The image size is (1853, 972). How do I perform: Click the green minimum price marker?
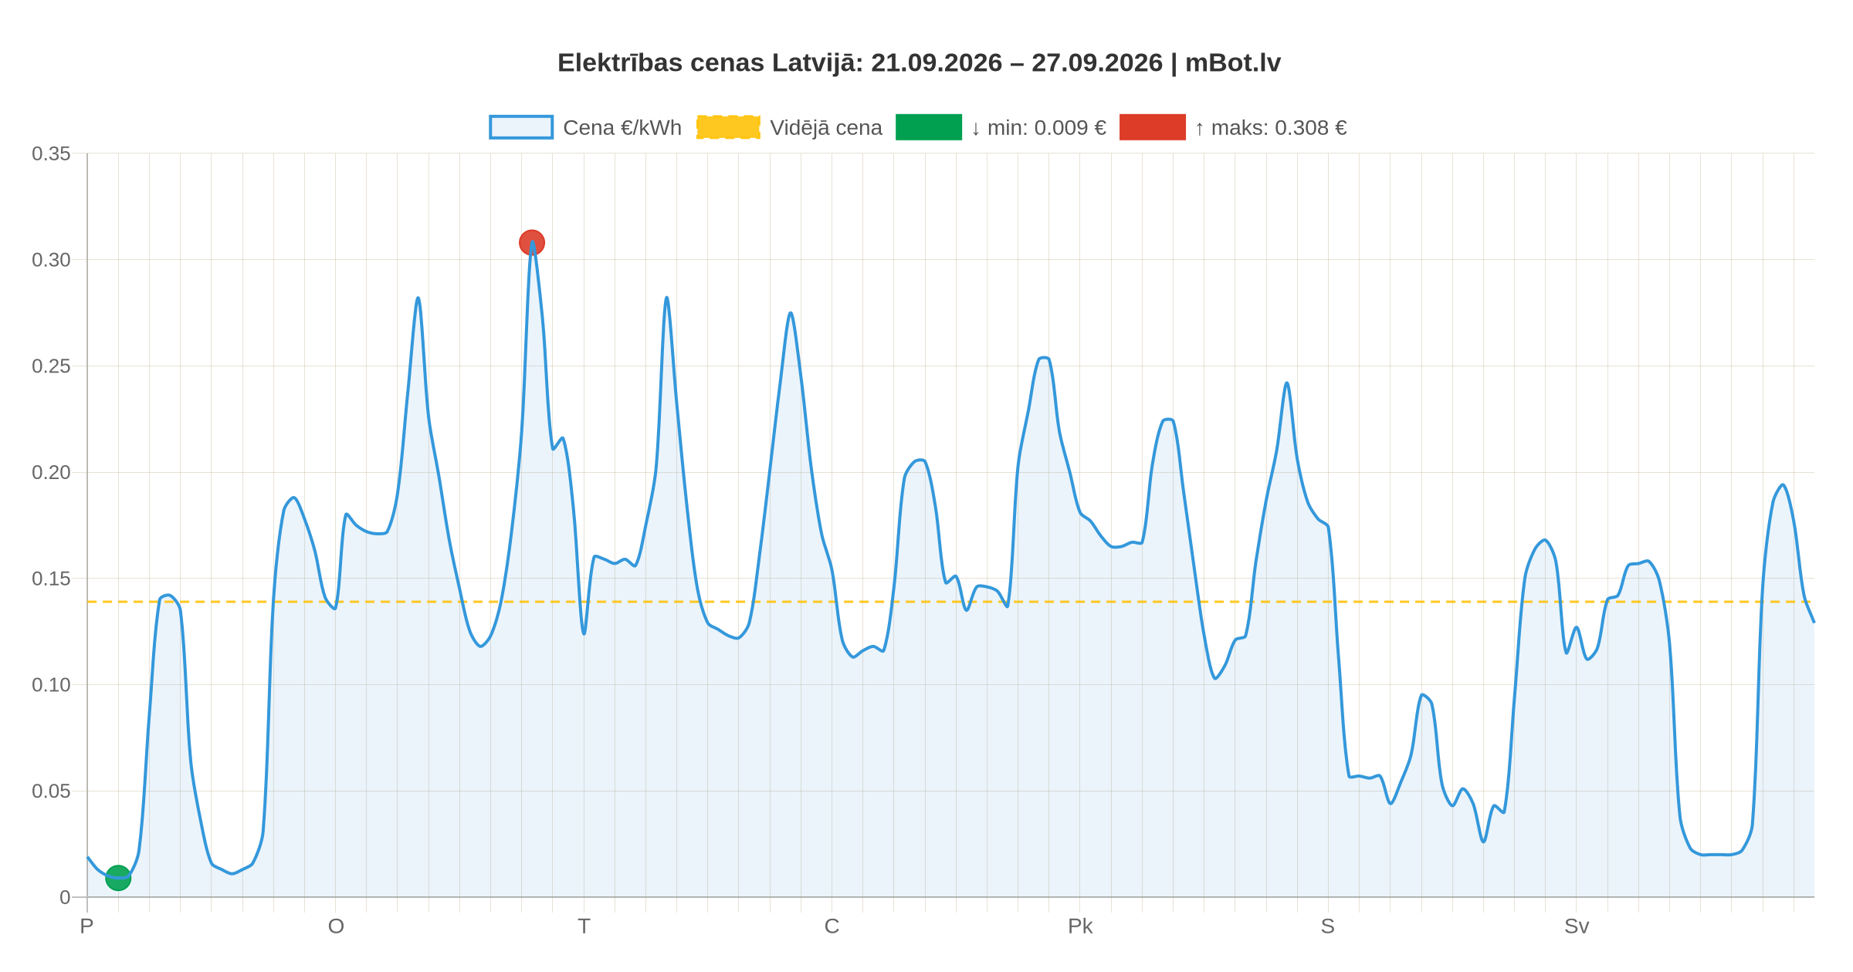point(118,878)
